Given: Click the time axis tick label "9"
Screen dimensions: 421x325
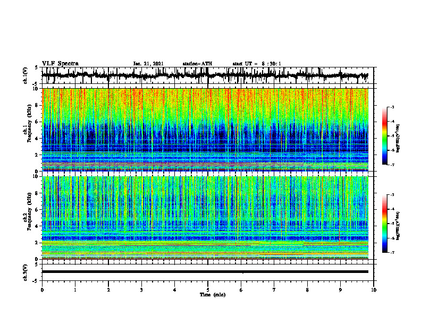Looking at the screenshot, I should [x=340, y=290].
